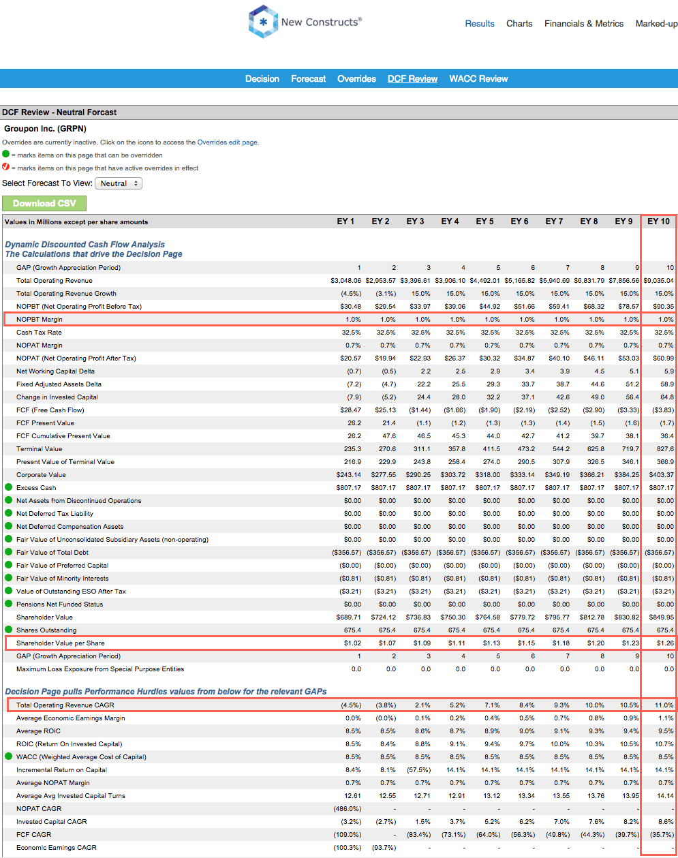
Task: Open override dot for Fair Value of Minority Interests
Action: coord(9,578)
